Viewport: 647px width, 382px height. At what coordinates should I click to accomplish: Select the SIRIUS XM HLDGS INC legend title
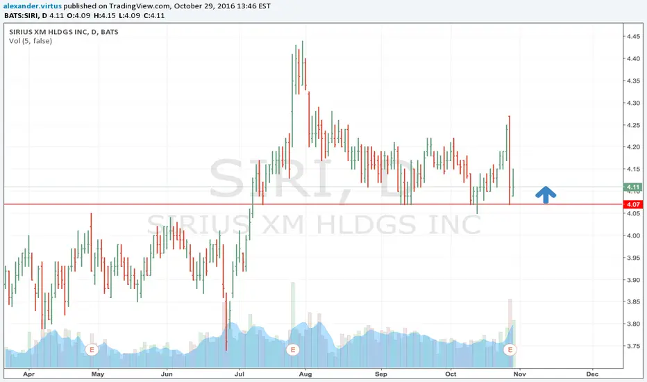(64, 32)
